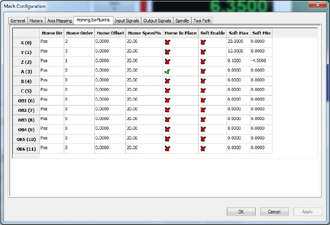
Task: Select Home Speed% cell for OB6 (11)
Action: 145,149
